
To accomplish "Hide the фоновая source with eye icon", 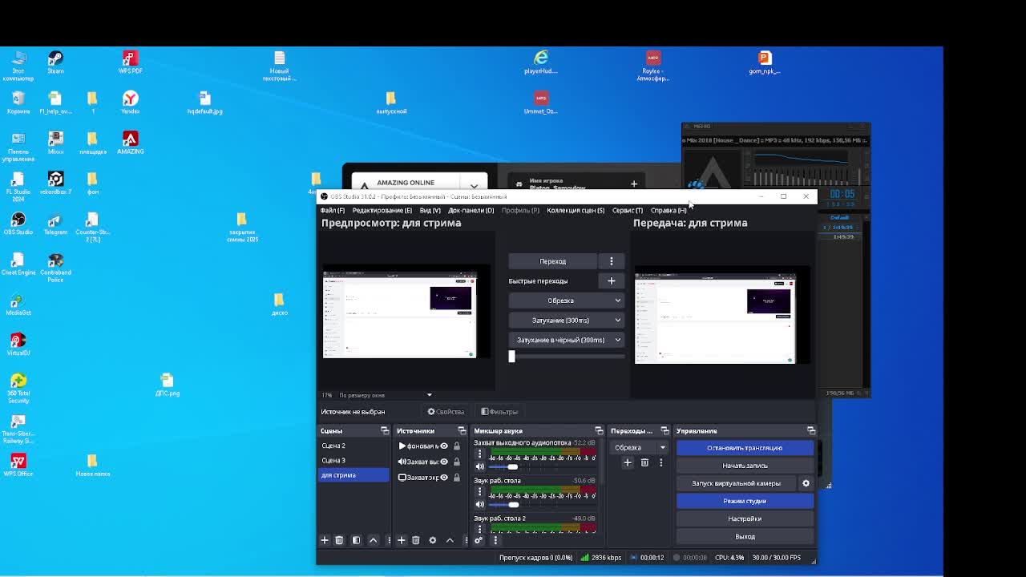I will (x=444, y=446).
